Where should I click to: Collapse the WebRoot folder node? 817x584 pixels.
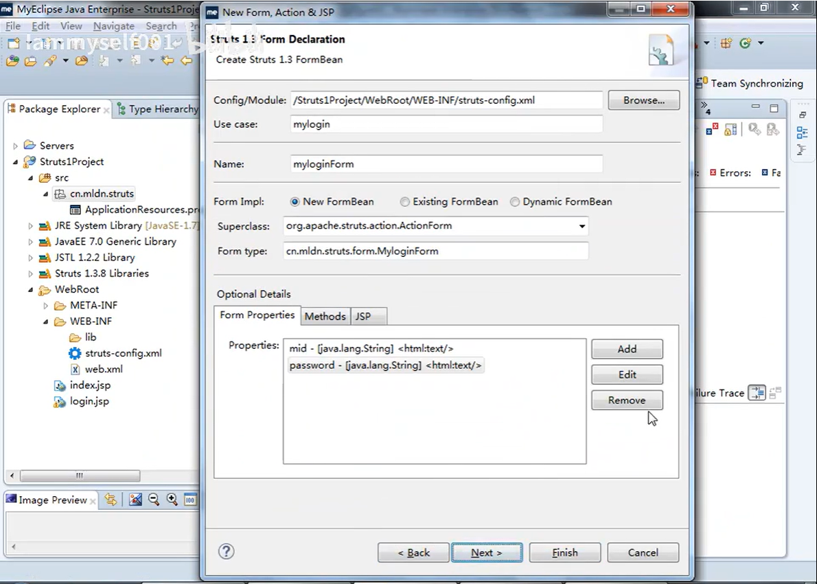click(31, 290)
